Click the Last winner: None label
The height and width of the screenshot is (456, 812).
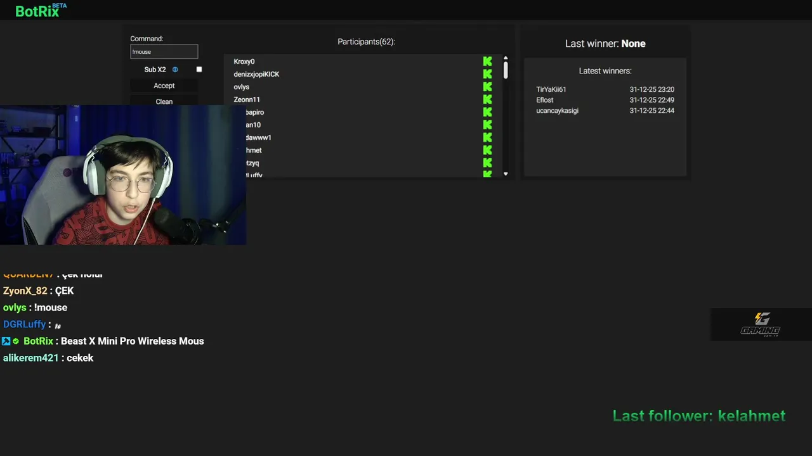click(605, 44)
